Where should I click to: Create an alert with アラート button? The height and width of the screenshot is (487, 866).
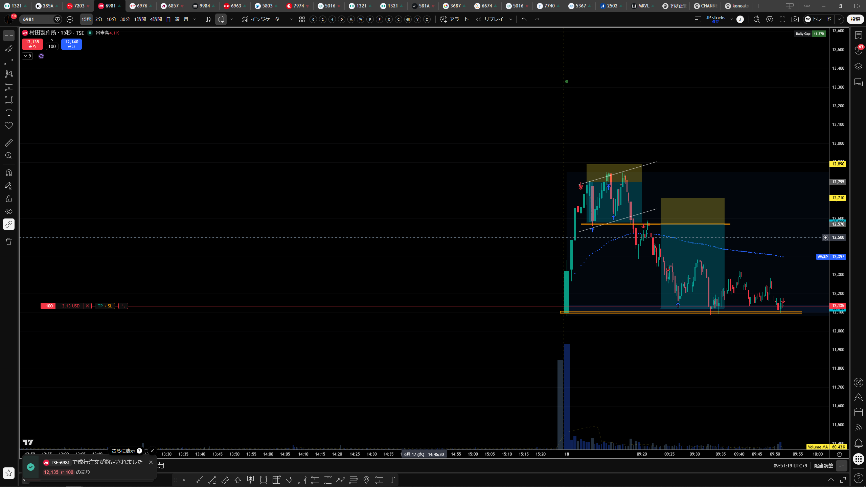(x=454, y=19)
